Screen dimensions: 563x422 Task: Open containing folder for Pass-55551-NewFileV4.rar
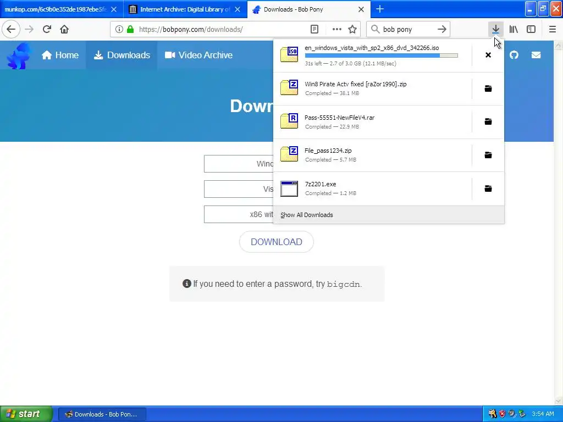pos(488,121)
